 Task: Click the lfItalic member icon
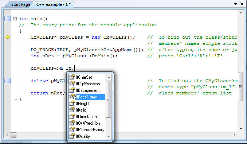[x=72, y=110]
